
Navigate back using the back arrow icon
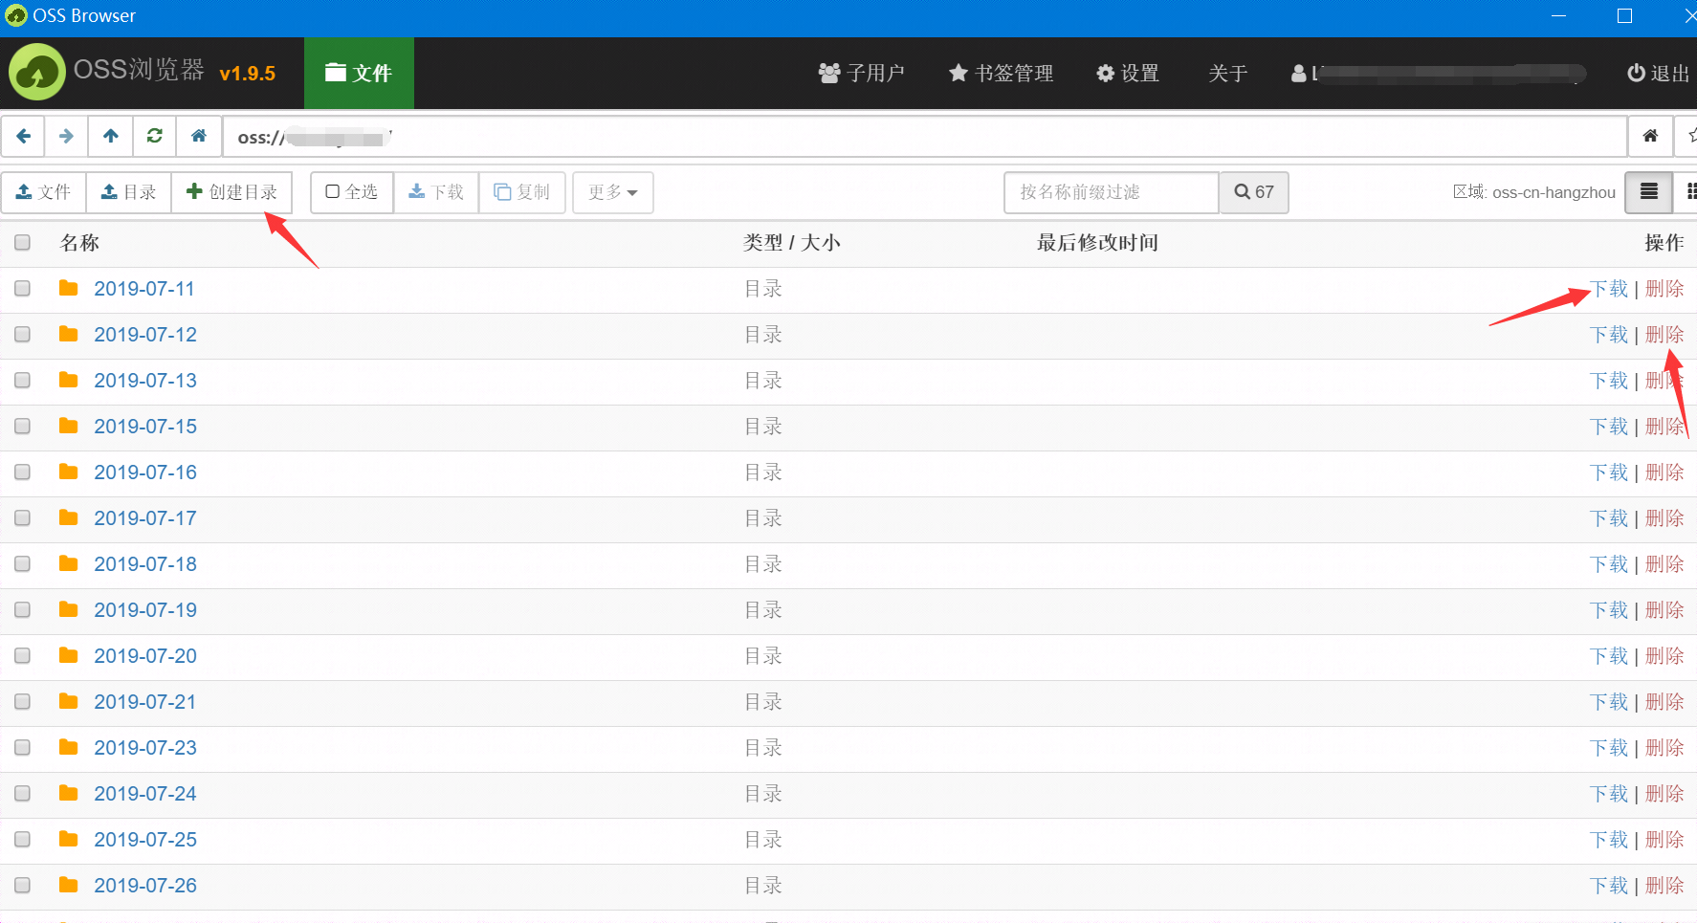click(23, 136)
